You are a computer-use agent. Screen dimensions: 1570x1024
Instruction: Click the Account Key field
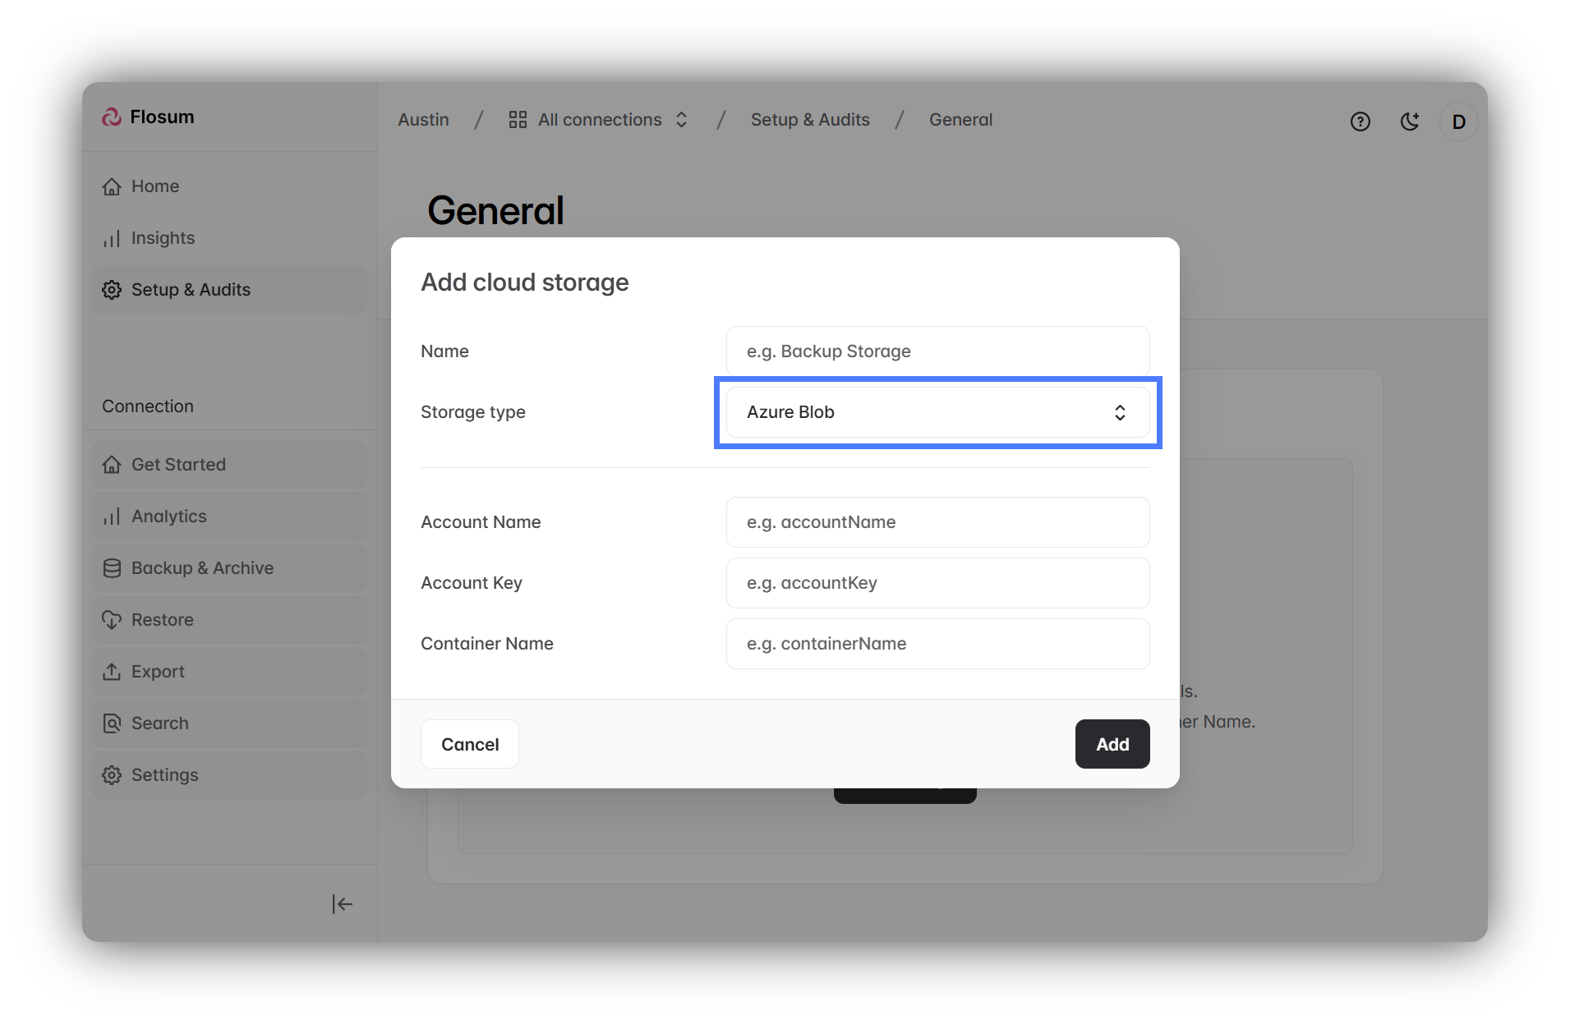[937, 583]
